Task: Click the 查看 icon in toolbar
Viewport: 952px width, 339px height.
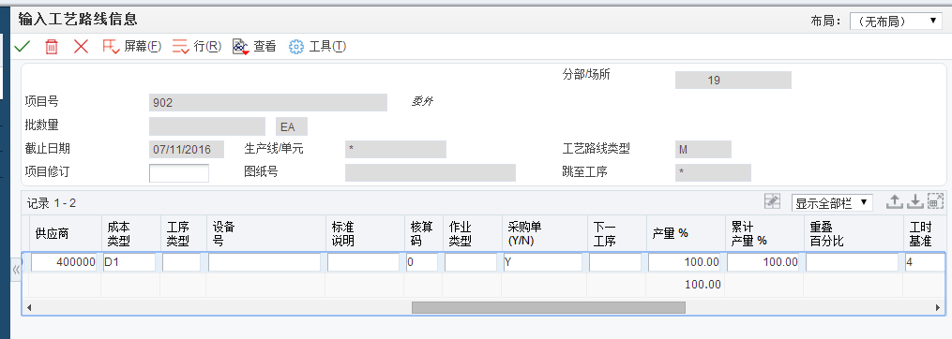Action: coord(241,47)
